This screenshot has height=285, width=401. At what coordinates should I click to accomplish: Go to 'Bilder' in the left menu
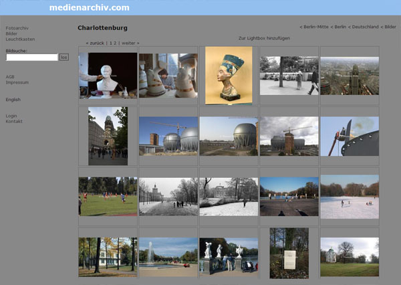(11, 33)
